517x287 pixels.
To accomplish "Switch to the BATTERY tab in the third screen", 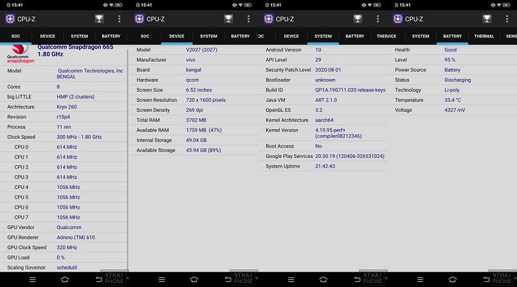I will pos(355,36).
